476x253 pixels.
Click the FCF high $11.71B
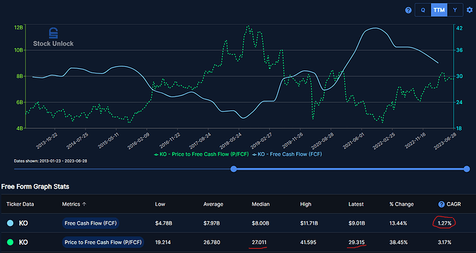point(309,223)
